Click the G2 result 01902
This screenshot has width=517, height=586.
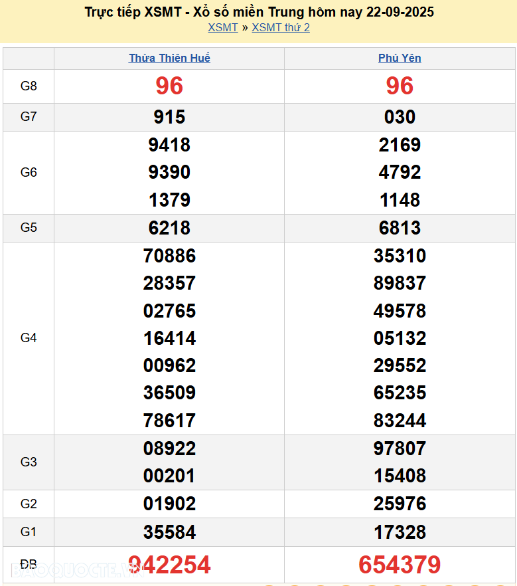(x=169, y=504)
